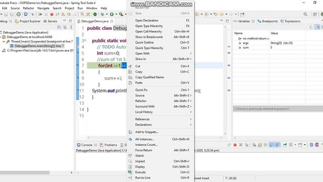Open the Servers tab
This screenshot has width=323, height=182.
[50, 21]
